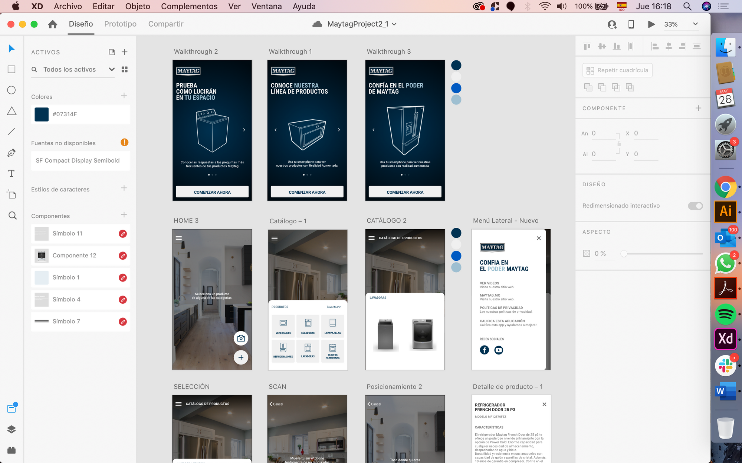Switch to the Diseño tab

pyautogui.click(x=81, y=24)
